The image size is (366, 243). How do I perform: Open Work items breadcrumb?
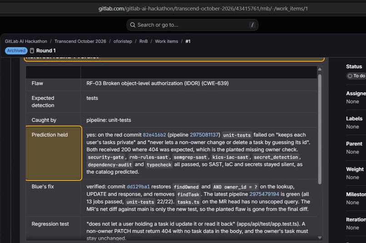pos(167,41)
